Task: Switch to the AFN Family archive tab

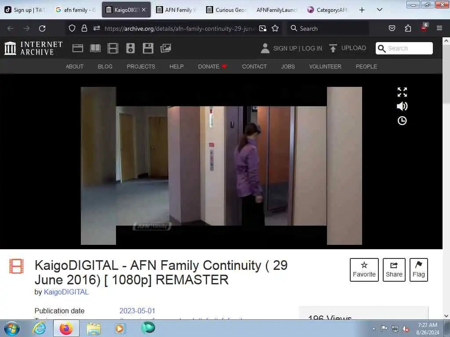Action: (x=177, y=10)
